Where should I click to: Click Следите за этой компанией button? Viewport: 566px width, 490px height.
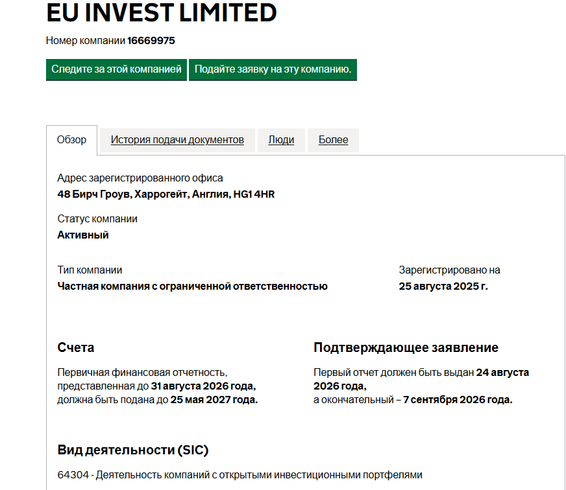coord(114,70)
